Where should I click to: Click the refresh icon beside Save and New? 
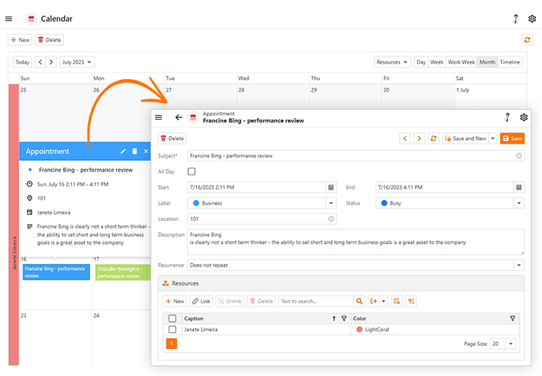click(434, 138)
